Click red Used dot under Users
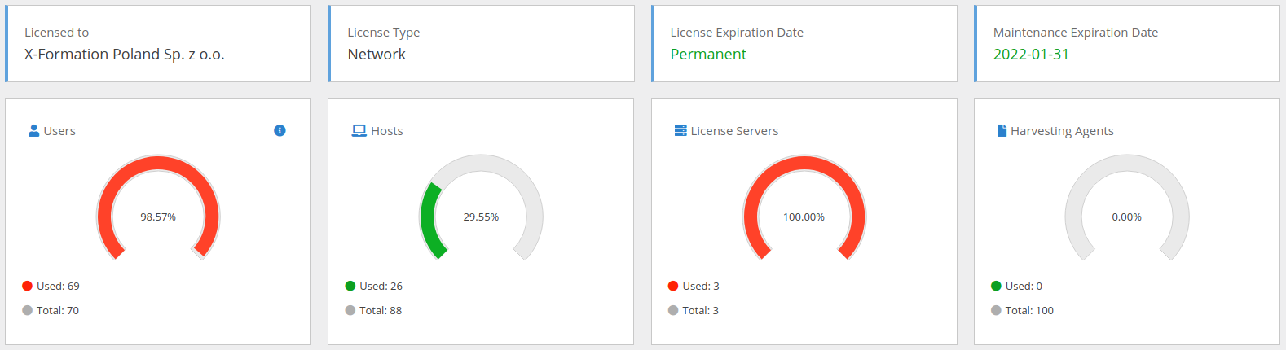This screenshot has width=1286, height=350. [x=27, y=286]
